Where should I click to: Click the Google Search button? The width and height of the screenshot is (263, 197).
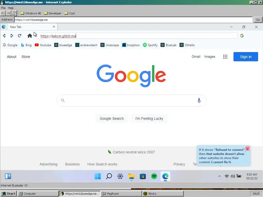pos(111,119)
